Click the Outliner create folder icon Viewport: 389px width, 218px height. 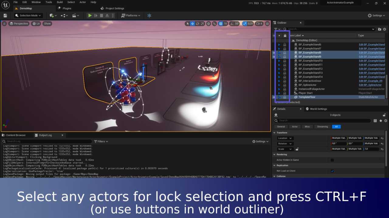pos(380,29)
